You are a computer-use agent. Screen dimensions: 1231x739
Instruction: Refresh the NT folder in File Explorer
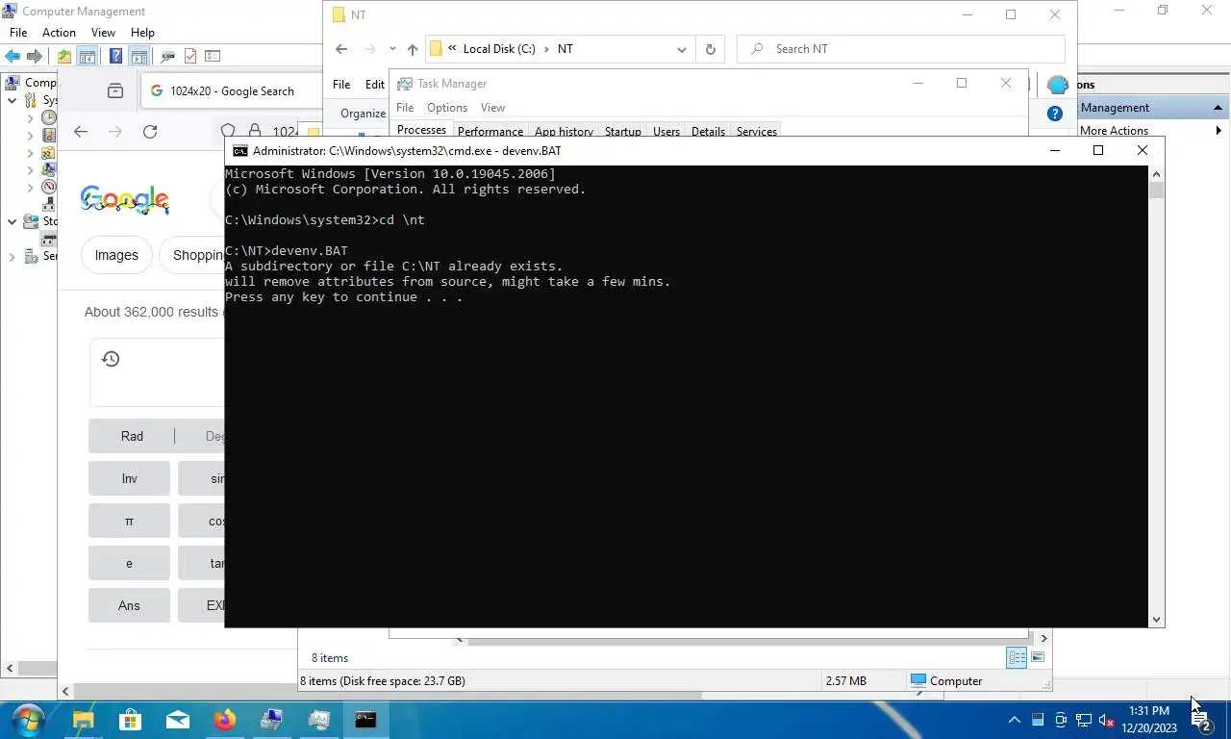click(x=711, y=49)
